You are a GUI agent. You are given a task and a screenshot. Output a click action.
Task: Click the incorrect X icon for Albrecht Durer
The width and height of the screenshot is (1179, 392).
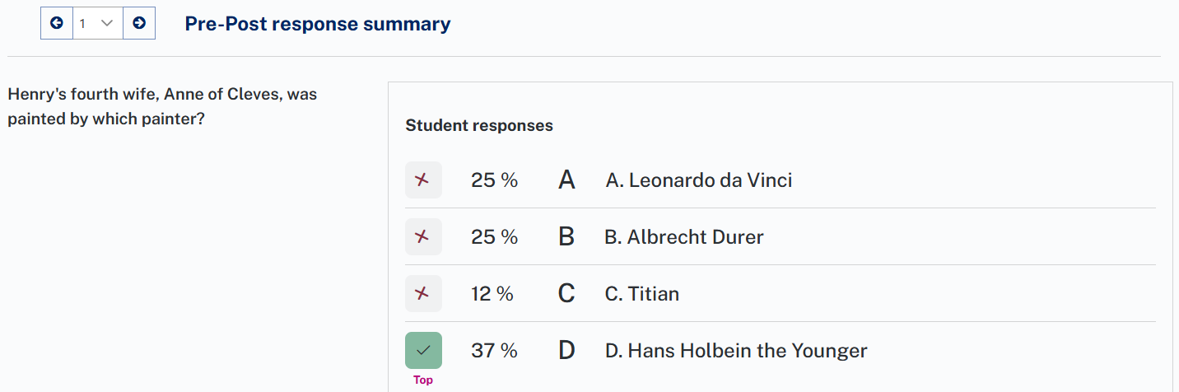coord(423,236)
